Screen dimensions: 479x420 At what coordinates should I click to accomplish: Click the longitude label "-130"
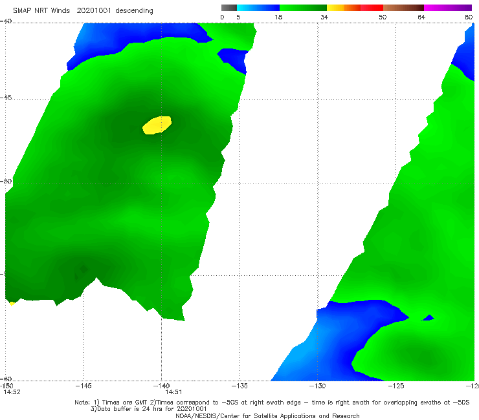point(318,386)
